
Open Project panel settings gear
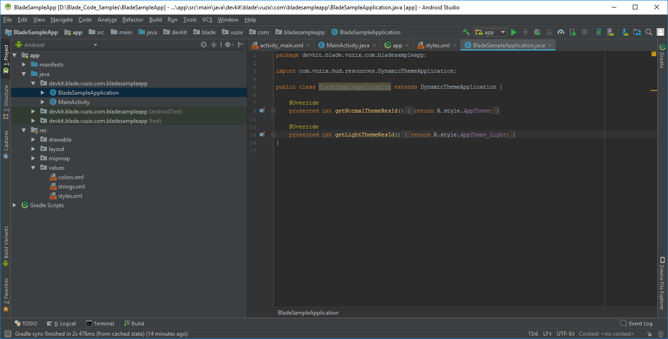point(228,45)
